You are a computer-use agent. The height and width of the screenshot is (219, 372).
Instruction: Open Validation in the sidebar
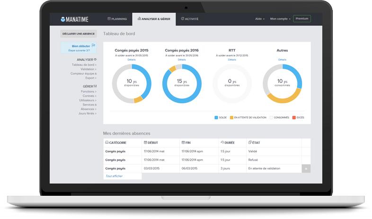88,69
